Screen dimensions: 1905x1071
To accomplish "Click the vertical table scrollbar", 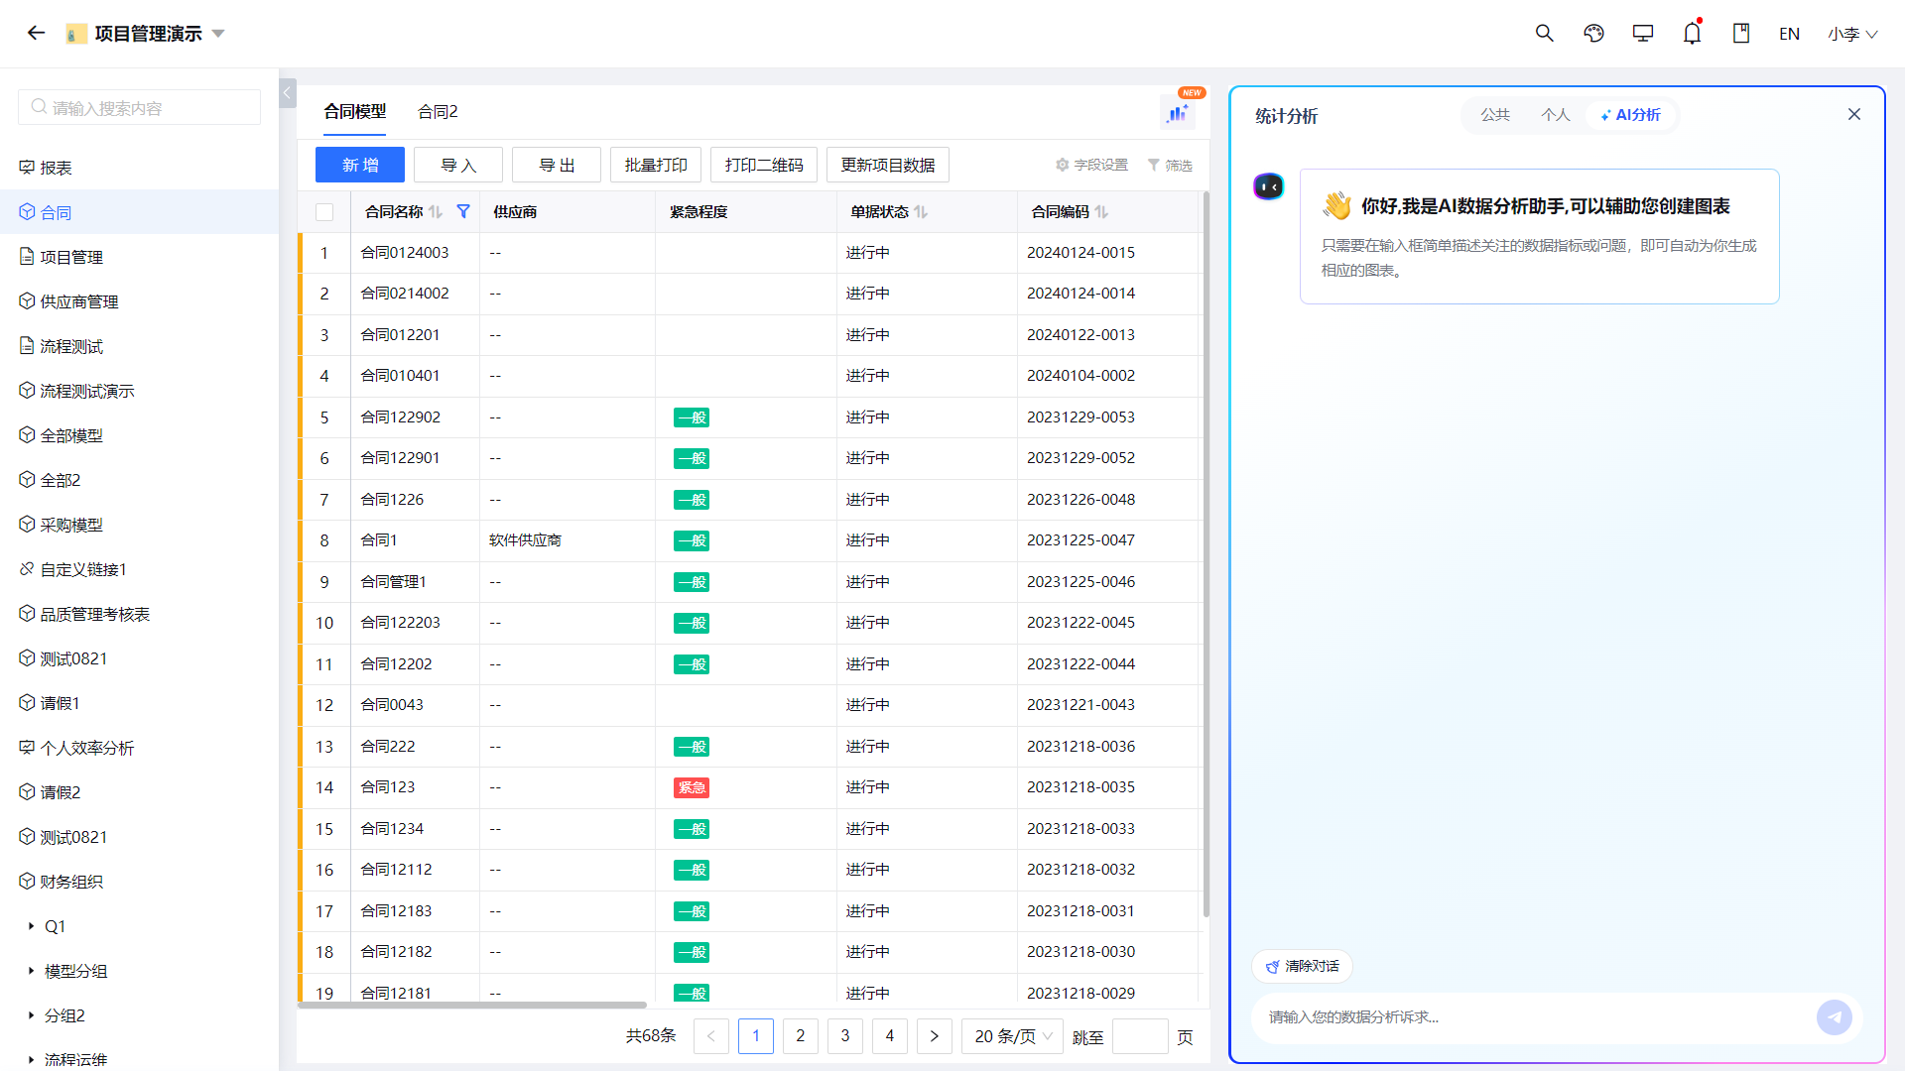I will (1206, 555).
